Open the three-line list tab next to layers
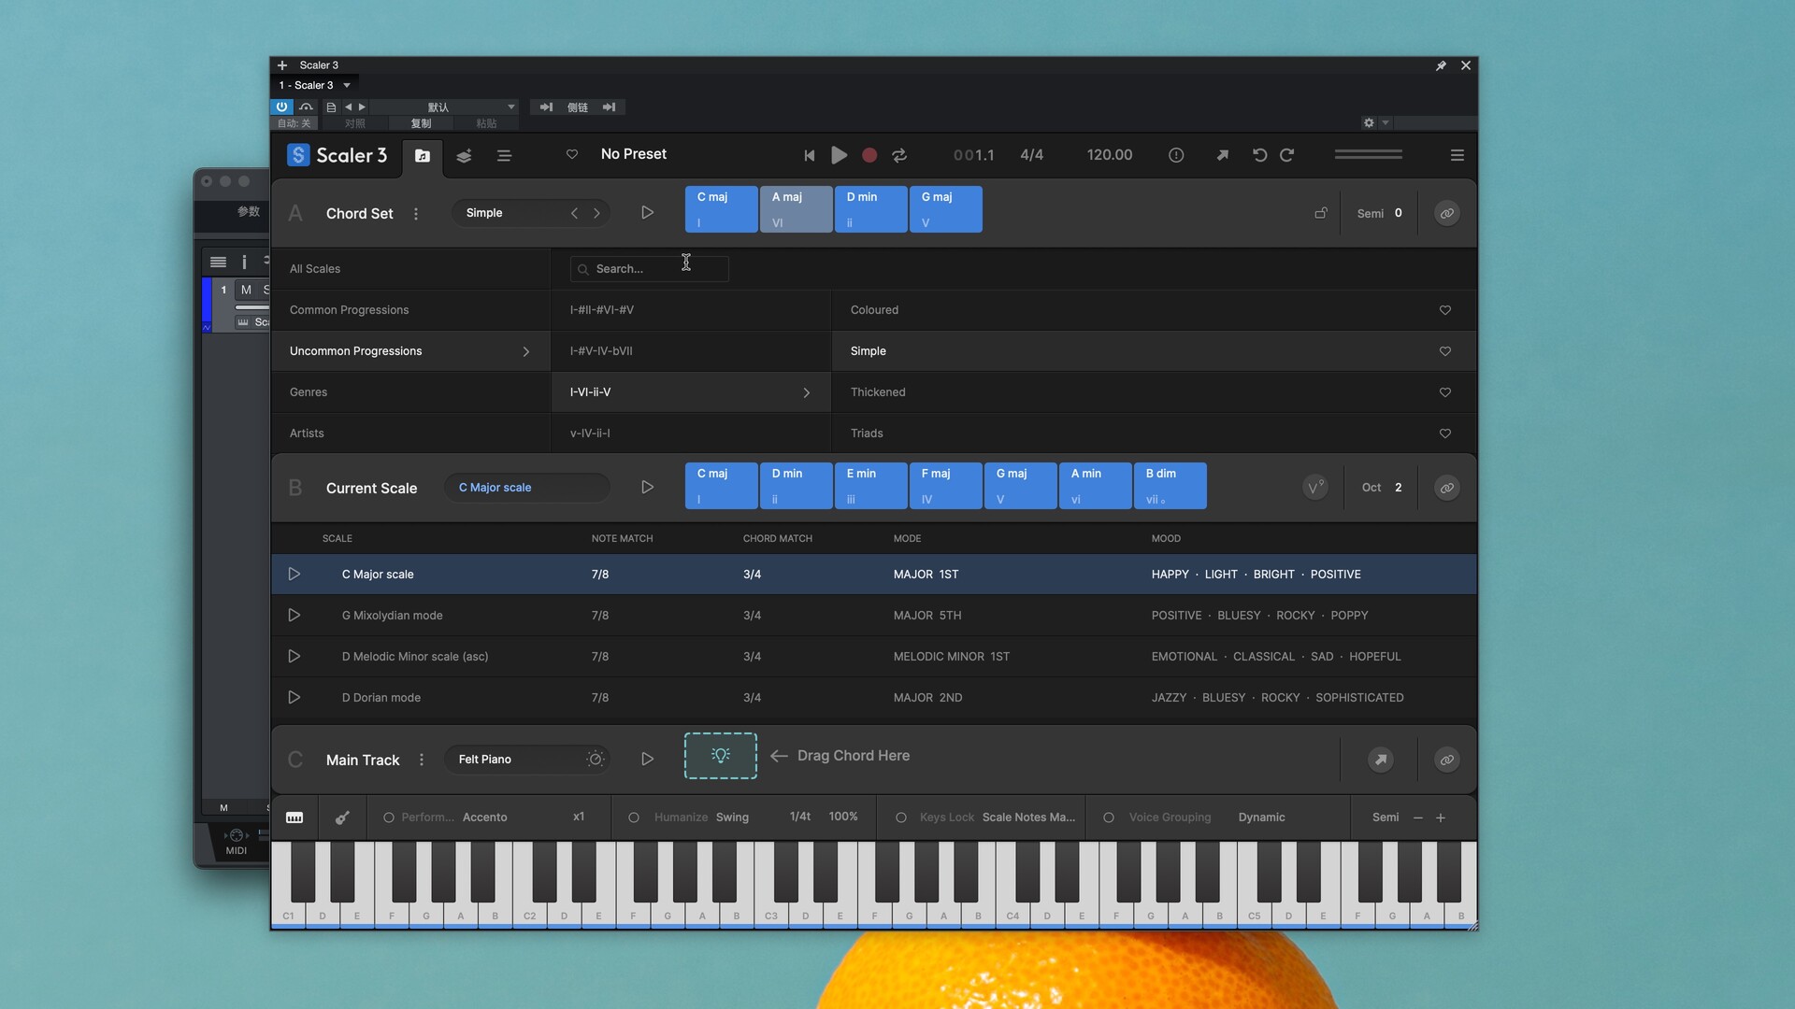 click(504, 156)
